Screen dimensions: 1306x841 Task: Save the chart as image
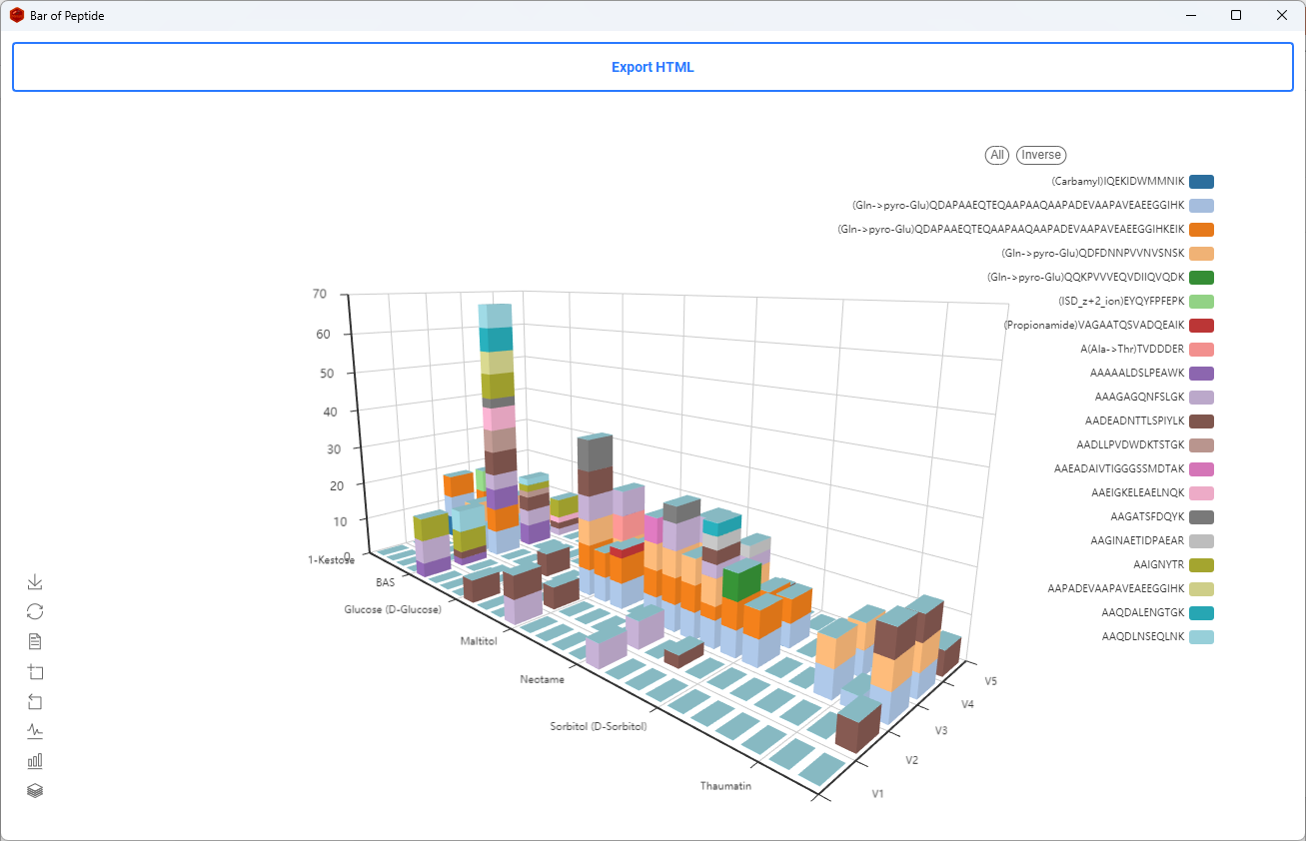[35, 581]
